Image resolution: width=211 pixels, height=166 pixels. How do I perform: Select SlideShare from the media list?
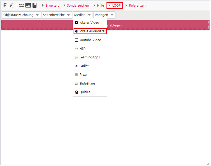pos(90,83)
